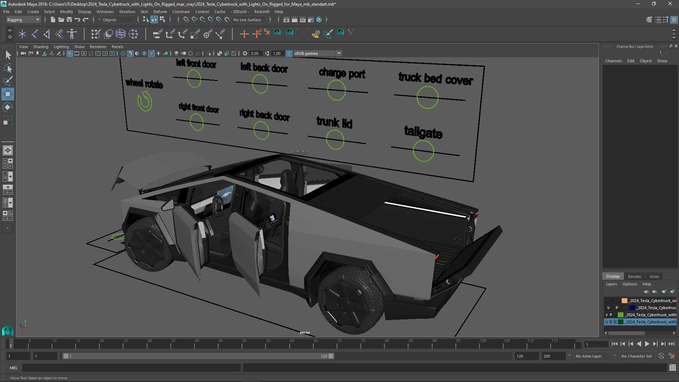Open shelf settings gear menu
Screen dimensions: 679x382
[10, 37]
